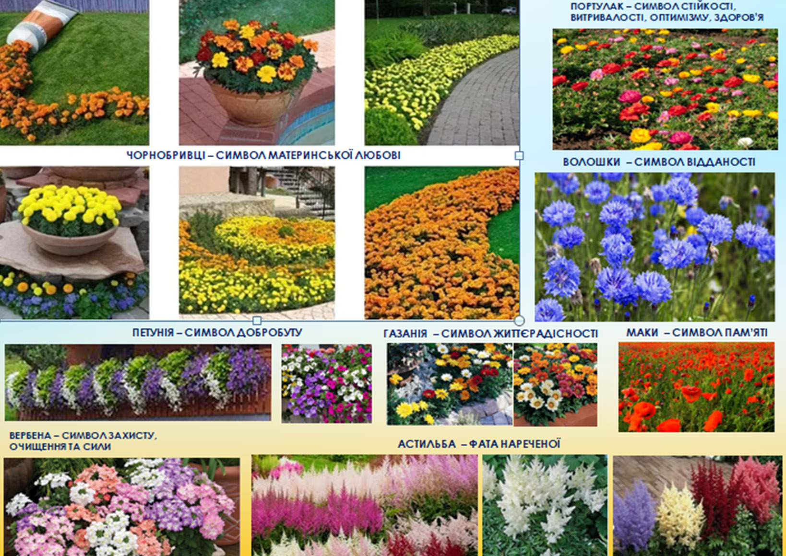Select the small mixed petunia basket photo
Image resolution: width=786 pixels, height=556 pixels.
tap(327, 383)
